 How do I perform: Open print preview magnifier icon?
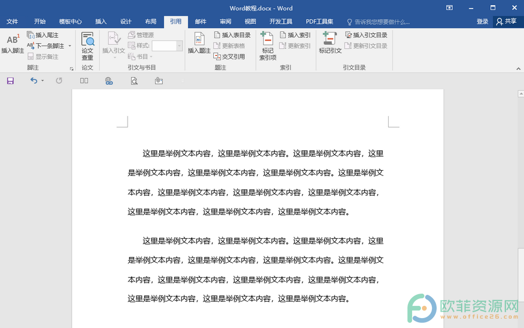click(x=134, y=81)
